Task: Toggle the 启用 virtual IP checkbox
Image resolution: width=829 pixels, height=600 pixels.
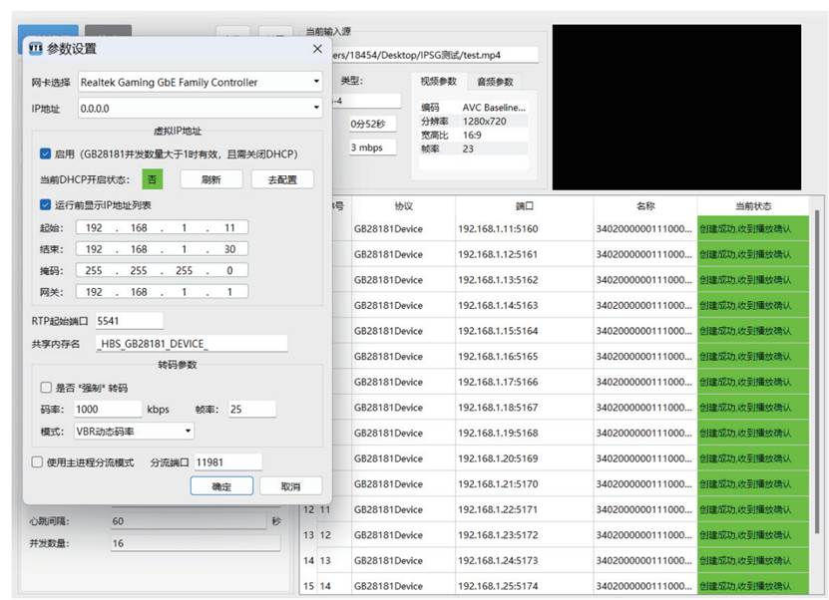Action: click(46, 153)
